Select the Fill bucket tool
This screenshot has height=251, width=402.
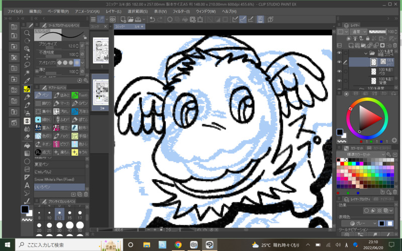[x=27, y=146]
